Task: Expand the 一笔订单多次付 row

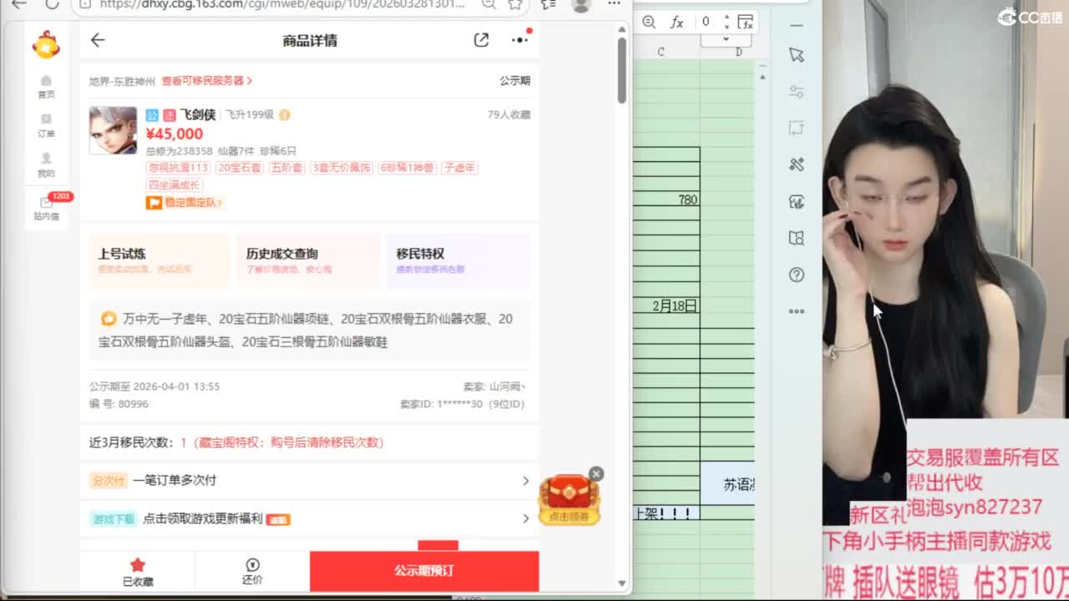Action: [310, 480]
